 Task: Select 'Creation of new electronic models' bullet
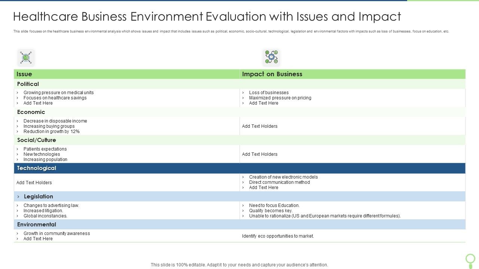click(283, 177)
